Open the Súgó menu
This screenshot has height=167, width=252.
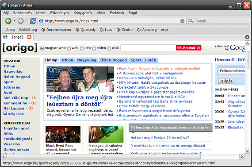pos(133,13)
